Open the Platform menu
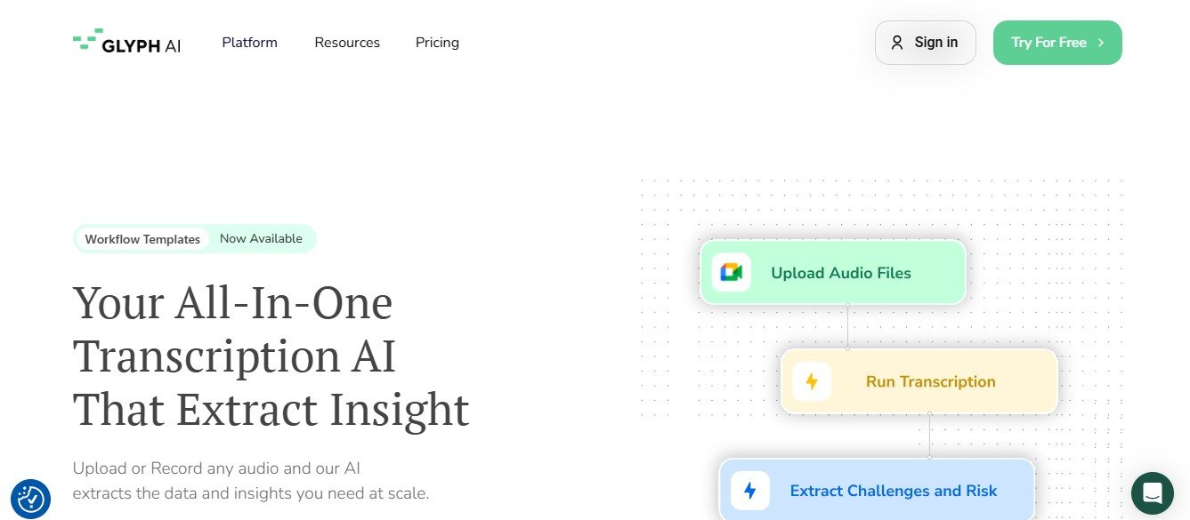Screen dimensions: 1190x520 (250, 43)
